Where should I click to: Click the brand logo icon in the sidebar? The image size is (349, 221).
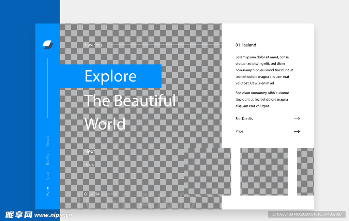(48, 44)
